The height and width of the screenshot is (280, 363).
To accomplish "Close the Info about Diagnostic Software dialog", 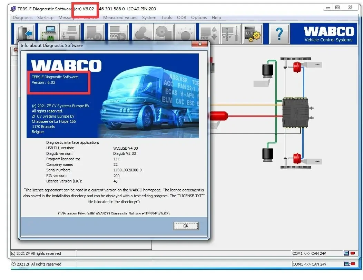I will (x=200, y=44).
